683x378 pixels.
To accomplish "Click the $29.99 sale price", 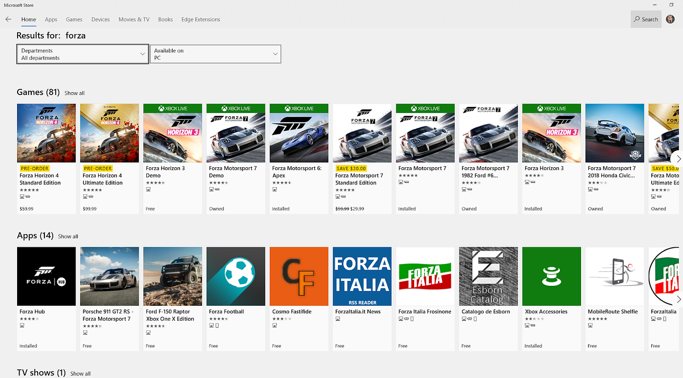I will (x=357, y=209).
